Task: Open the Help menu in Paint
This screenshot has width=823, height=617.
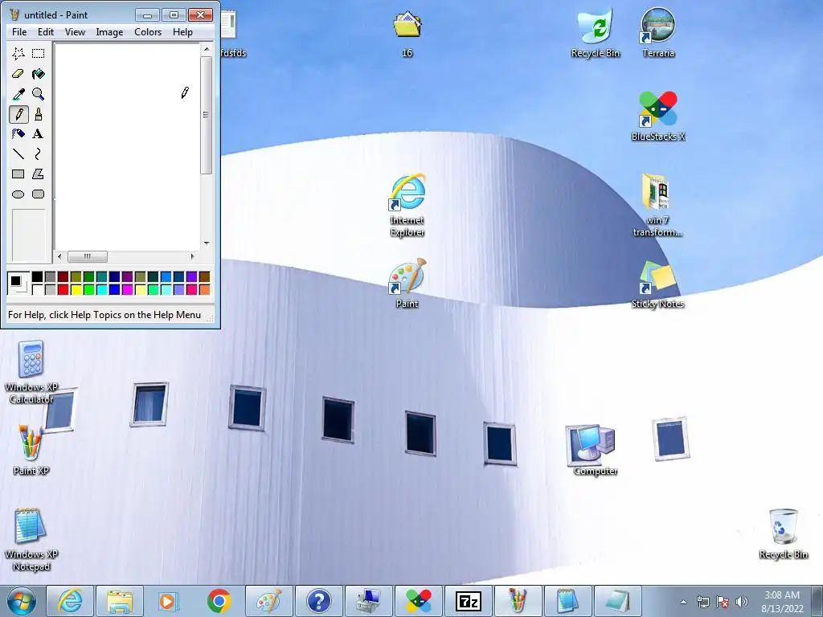Action: [182, 32]
